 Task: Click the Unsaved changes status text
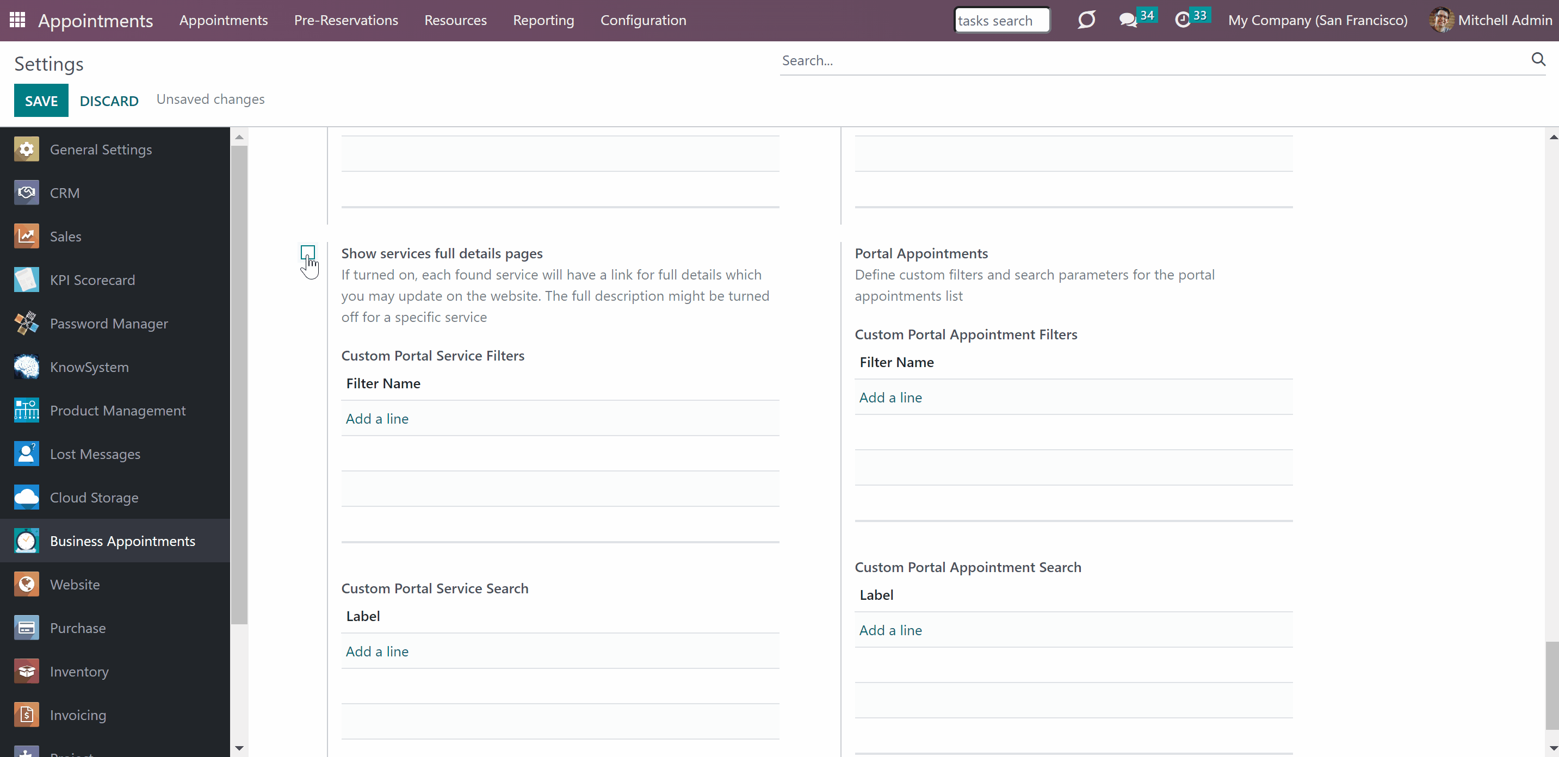[210, 99]
